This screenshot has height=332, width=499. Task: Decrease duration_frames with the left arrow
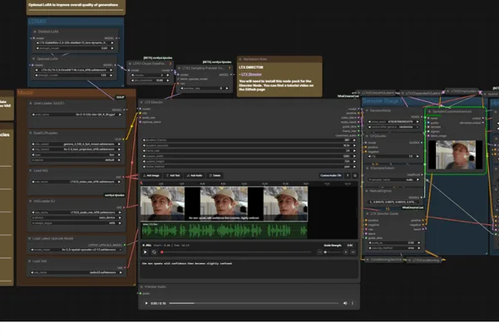pyautogui.click(x=144, y=139)
